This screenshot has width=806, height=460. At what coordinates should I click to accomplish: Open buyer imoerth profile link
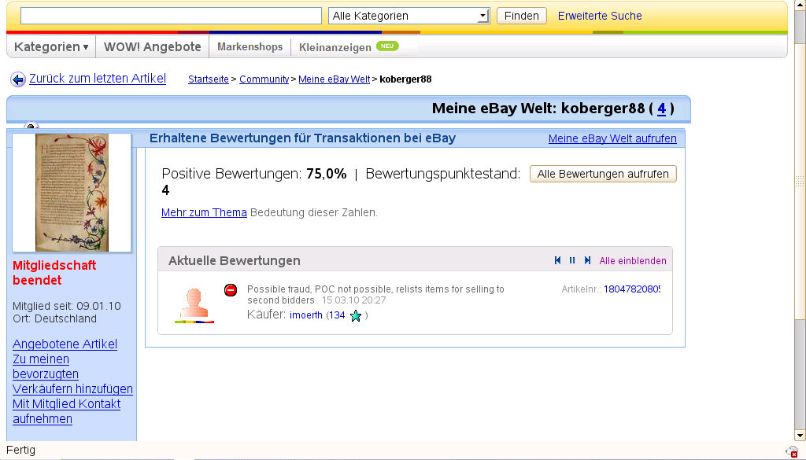(306, 315)
